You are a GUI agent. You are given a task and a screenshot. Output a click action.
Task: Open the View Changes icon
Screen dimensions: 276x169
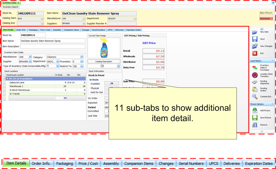255,46
